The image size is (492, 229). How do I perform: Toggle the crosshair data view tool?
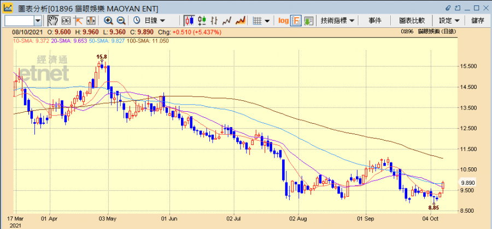(x=66, y=21)
